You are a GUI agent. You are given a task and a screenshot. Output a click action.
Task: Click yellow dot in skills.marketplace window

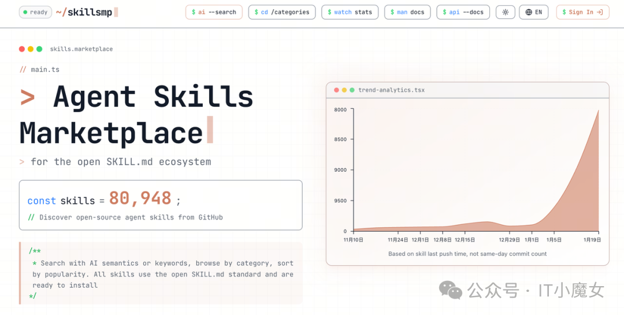pyautogui.click(x=31, y=49)
